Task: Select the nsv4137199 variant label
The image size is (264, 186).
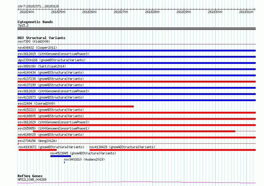Action: [51, 85]
